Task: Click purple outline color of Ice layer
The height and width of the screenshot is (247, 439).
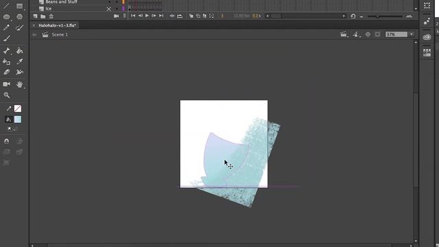Action: tap(123, 9)
